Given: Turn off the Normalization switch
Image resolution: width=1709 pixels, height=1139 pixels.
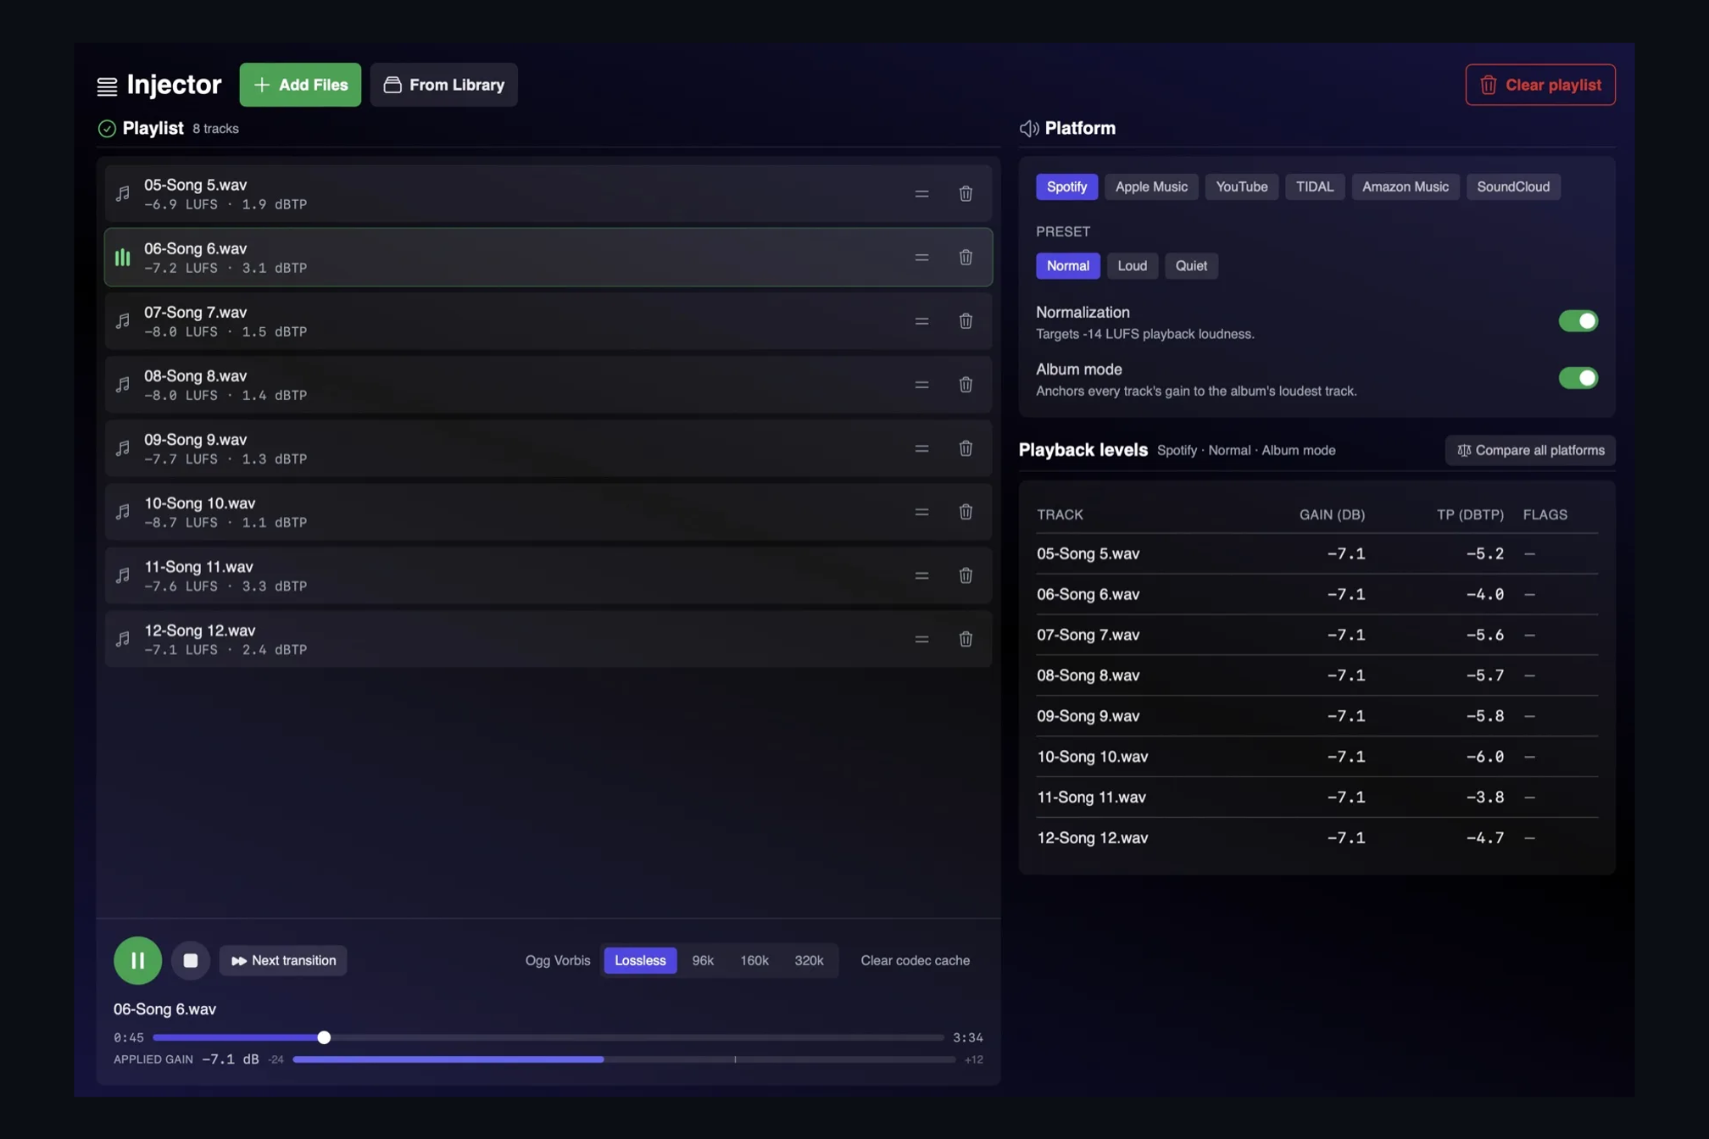Looking at the screenshot, I should point(1578,321).
